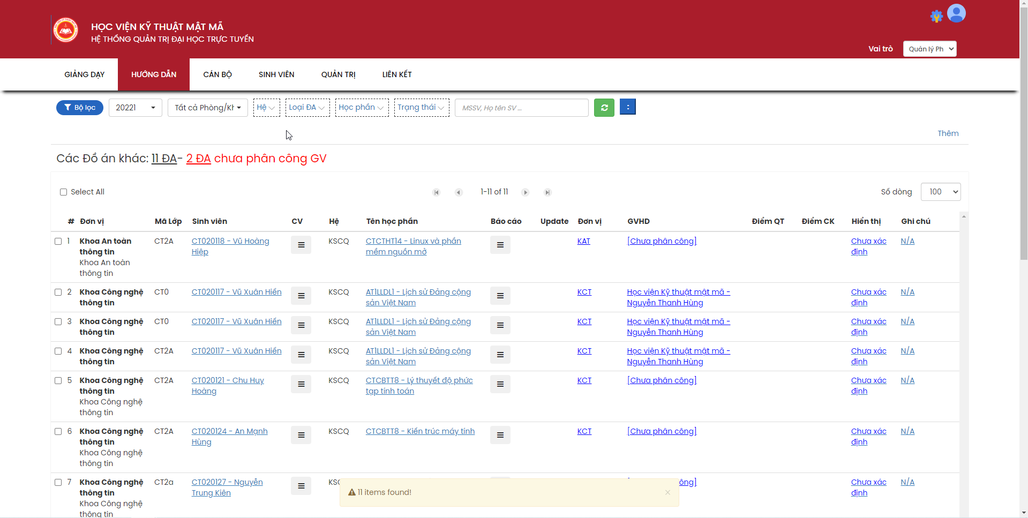
Task: Click row 1 [Chưa phân công] link
Action: [662, 242]
